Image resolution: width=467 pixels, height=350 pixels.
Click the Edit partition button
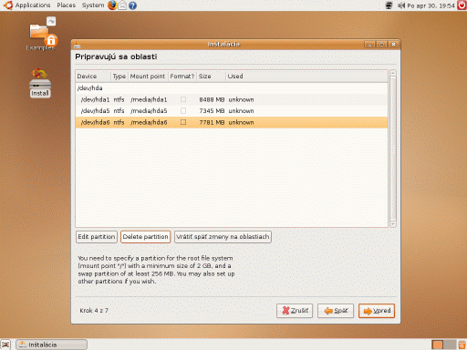click(x=97, y=237)
